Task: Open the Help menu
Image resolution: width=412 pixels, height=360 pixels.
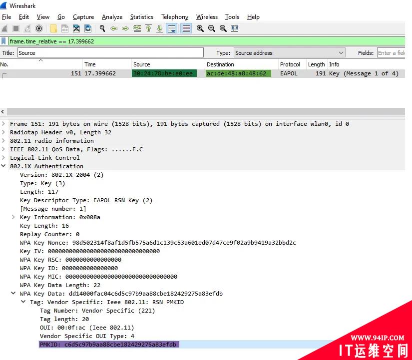Action: pos(253,17)
